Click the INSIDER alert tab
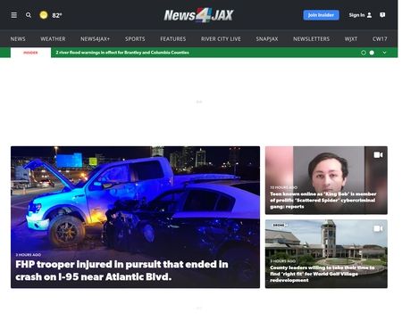 (30, 53)
